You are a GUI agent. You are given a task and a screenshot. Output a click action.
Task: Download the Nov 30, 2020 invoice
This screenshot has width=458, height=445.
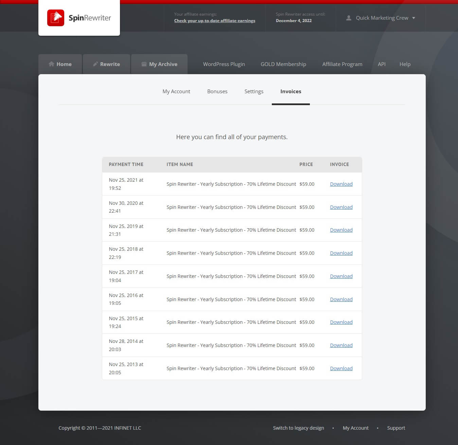tap(341, 207)
